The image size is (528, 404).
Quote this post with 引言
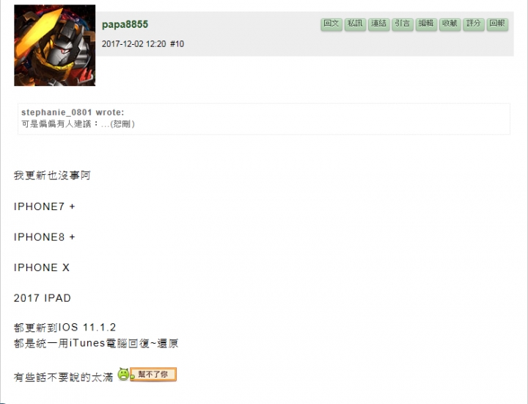pos(403,24)
